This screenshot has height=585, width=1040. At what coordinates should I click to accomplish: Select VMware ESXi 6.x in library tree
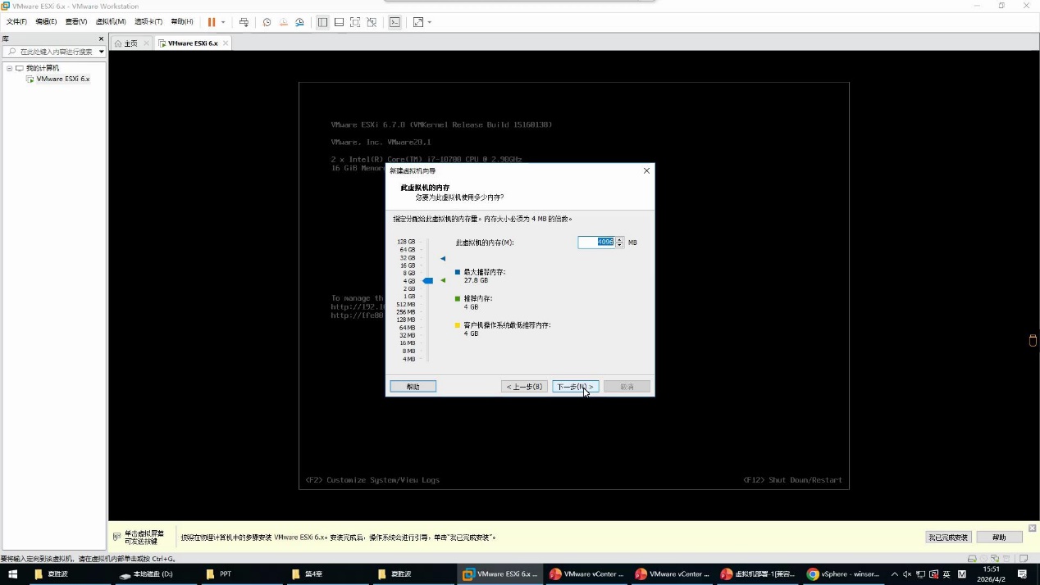[x=62, y=79]
